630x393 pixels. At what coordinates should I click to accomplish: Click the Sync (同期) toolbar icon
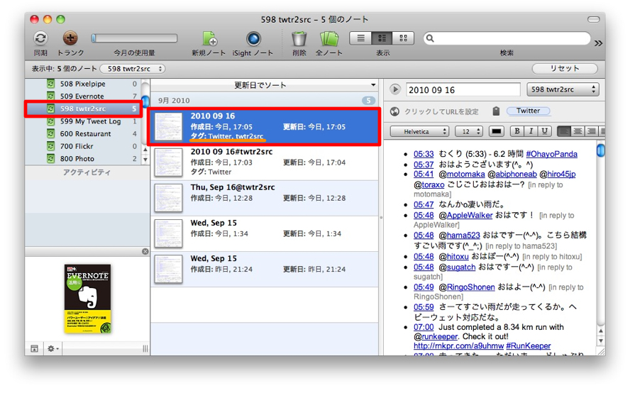click(40, 38)
